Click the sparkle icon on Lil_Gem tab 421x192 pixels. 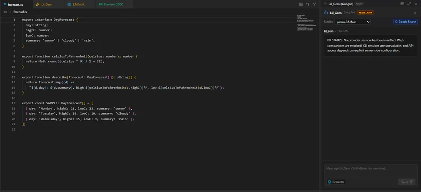[38, 4]
